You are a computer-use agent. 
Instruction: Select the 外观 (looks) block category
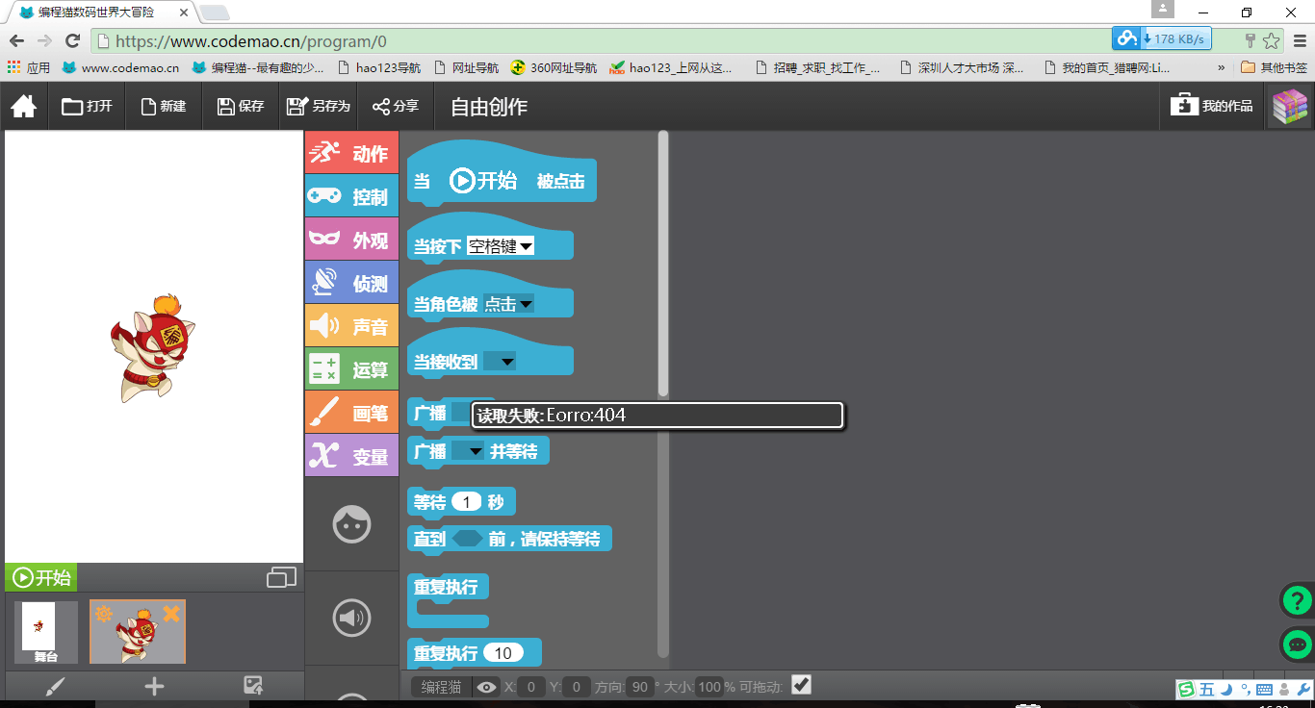(351, 240)
